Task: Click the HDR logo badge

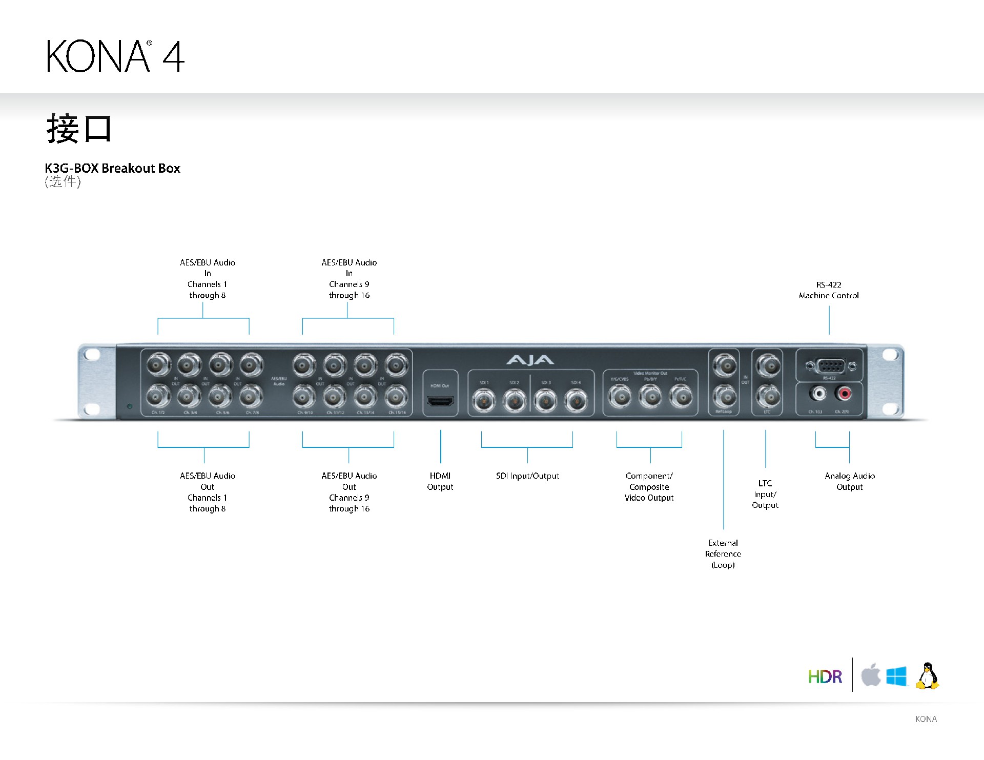Action: (x=825, y=677)
